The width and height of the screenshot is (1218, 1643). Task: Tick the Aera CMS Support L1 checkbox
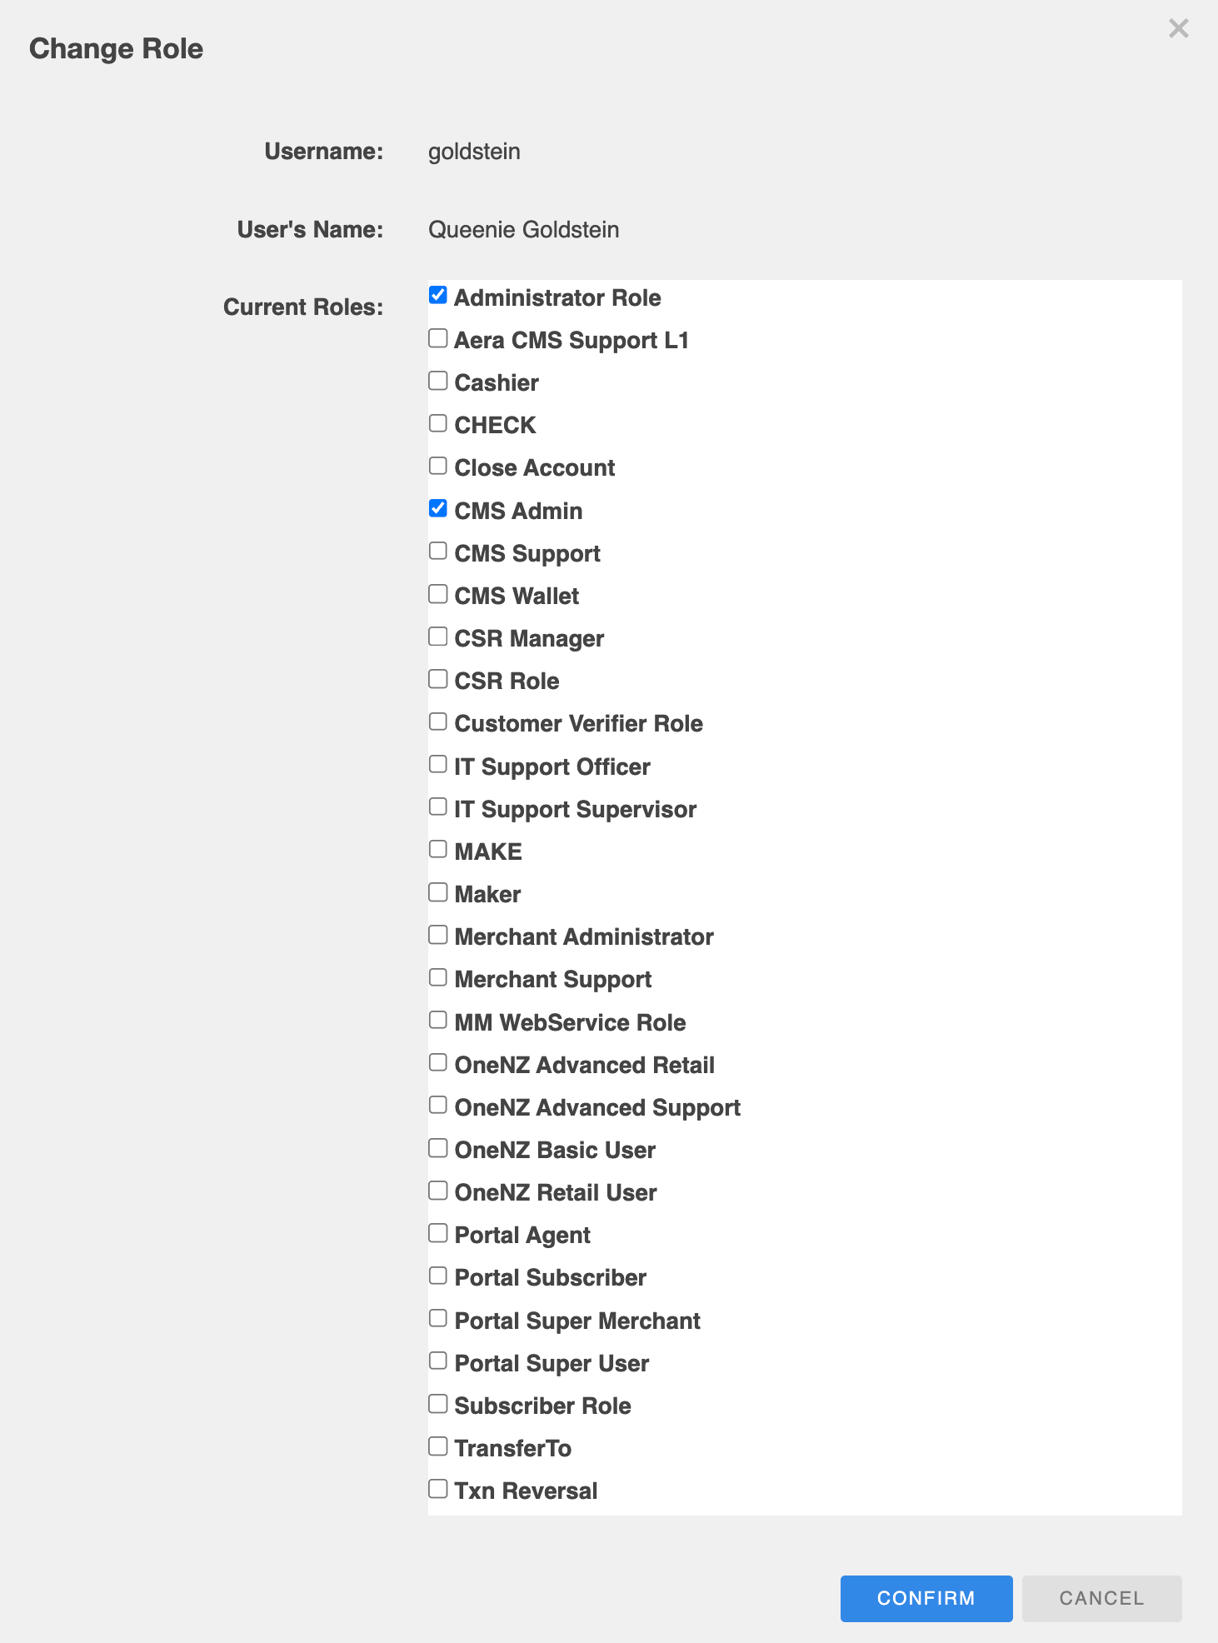point(438,338)
